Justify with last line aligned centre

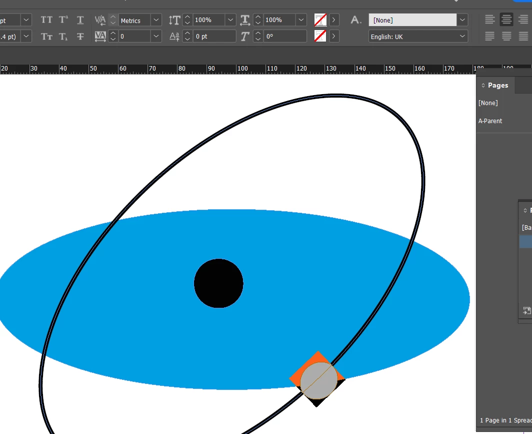pos(506,36)
